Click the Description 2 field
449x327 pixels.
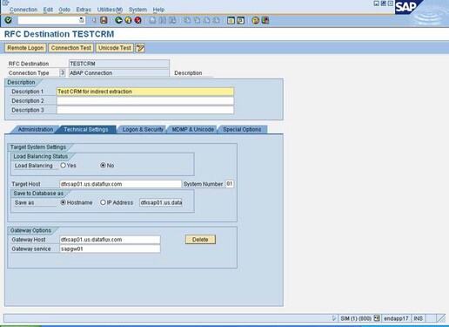click(145, 101)
